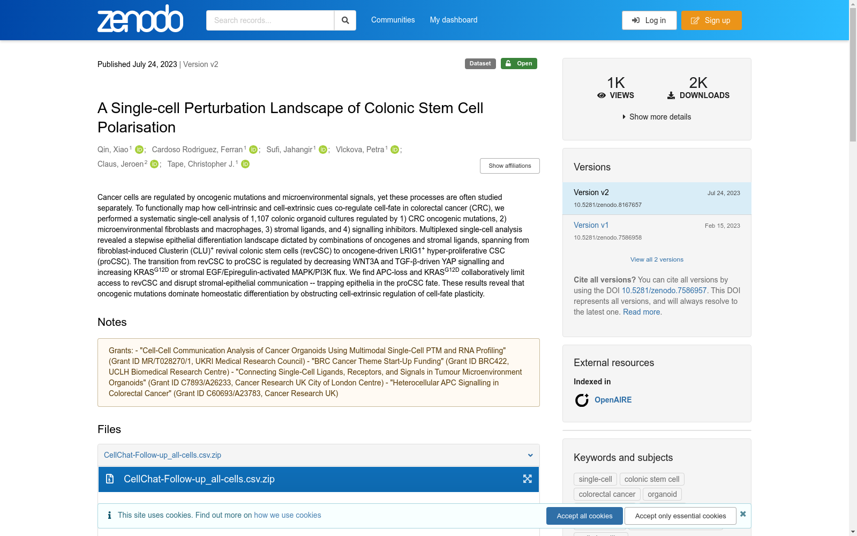The height and width of the screenshot is (536, 857).
Task: Click the Zenodo logo
Action: pos(140,19)
